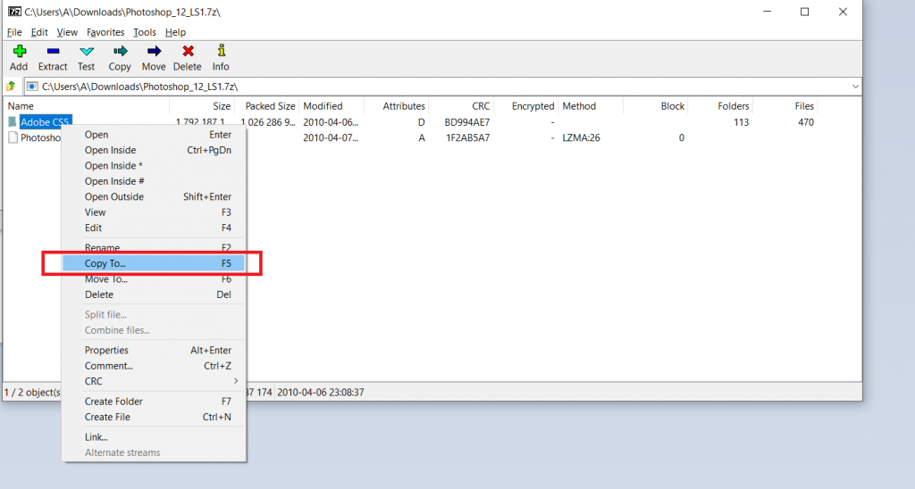Expand the CRC submenu
Viewport: 915px width, 489px height.
coord(154,381)
